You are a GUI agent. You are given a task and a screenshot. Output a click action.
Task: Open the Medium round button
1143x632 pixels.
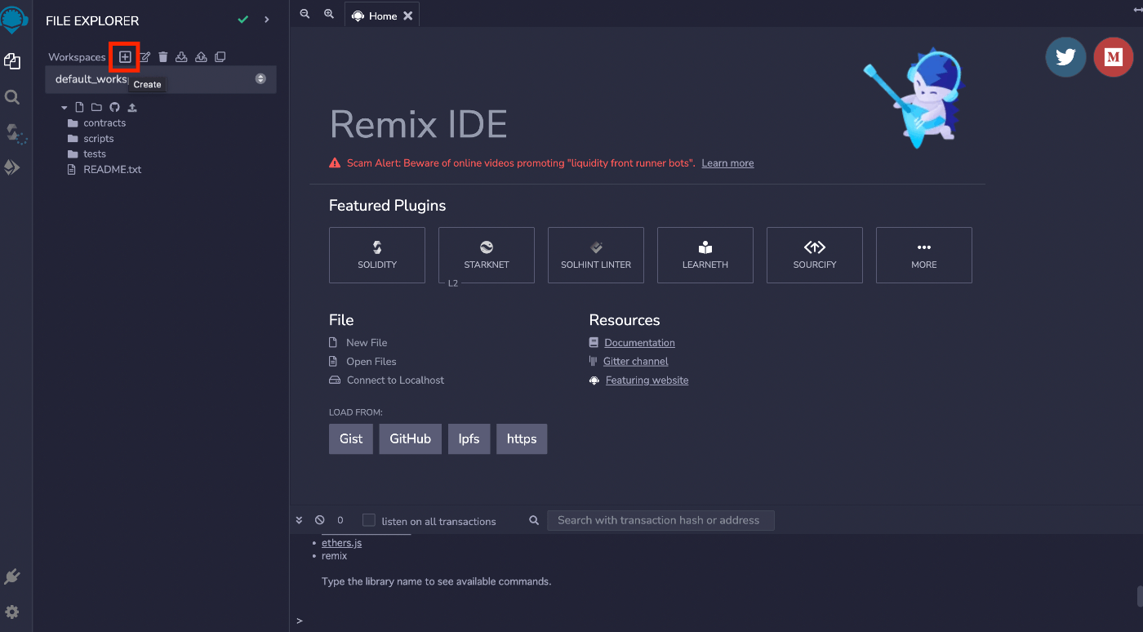tap(1113, 57)
